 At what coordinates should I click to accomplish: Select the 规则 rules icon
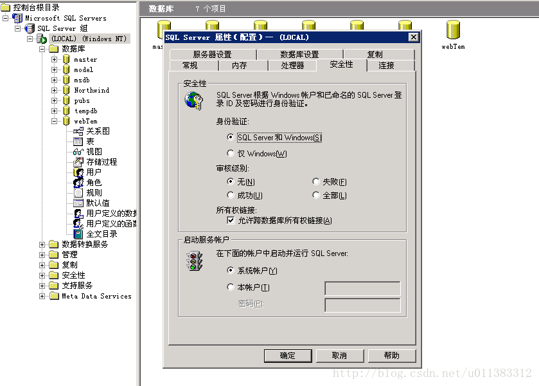(78, 193)
